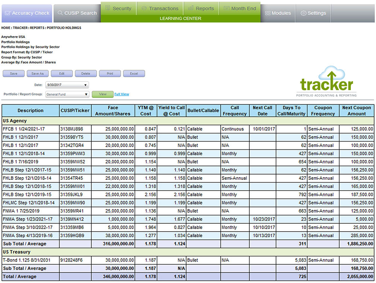The height and width of the screenshot is (283, 376).
Task: Click the Save As button
Action: click(x=38, y=74)
